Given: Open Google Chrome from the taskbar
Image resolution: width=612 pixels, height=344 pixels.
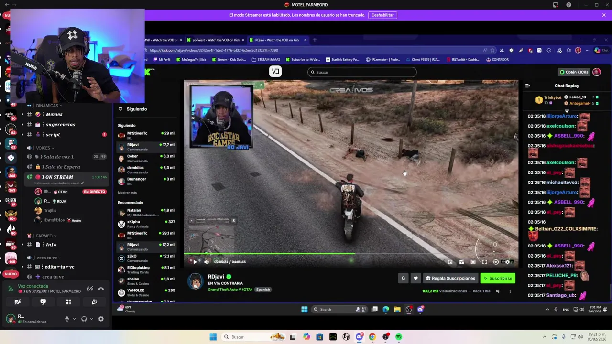Looking at the screenshot, I should coord(372,337).
